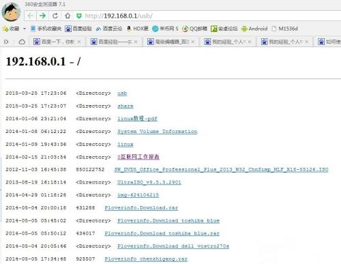
Task: Download Ploverinfo chenzhigang.rar file
Action: [146, 259]
